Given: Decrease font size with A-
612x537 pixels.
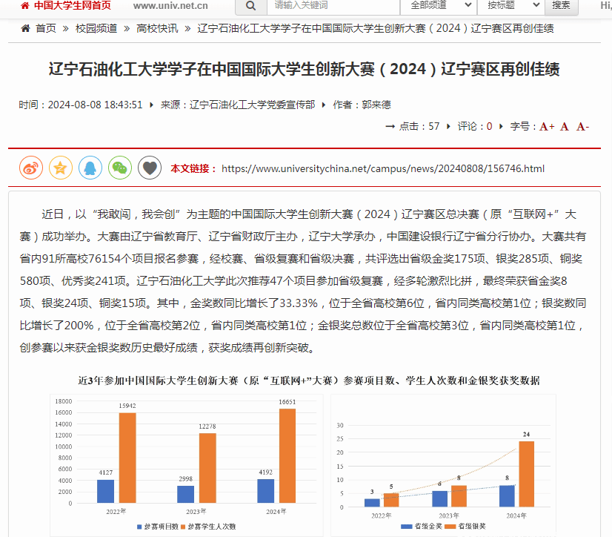Looking at the screenshot, I should coord(582,127).
